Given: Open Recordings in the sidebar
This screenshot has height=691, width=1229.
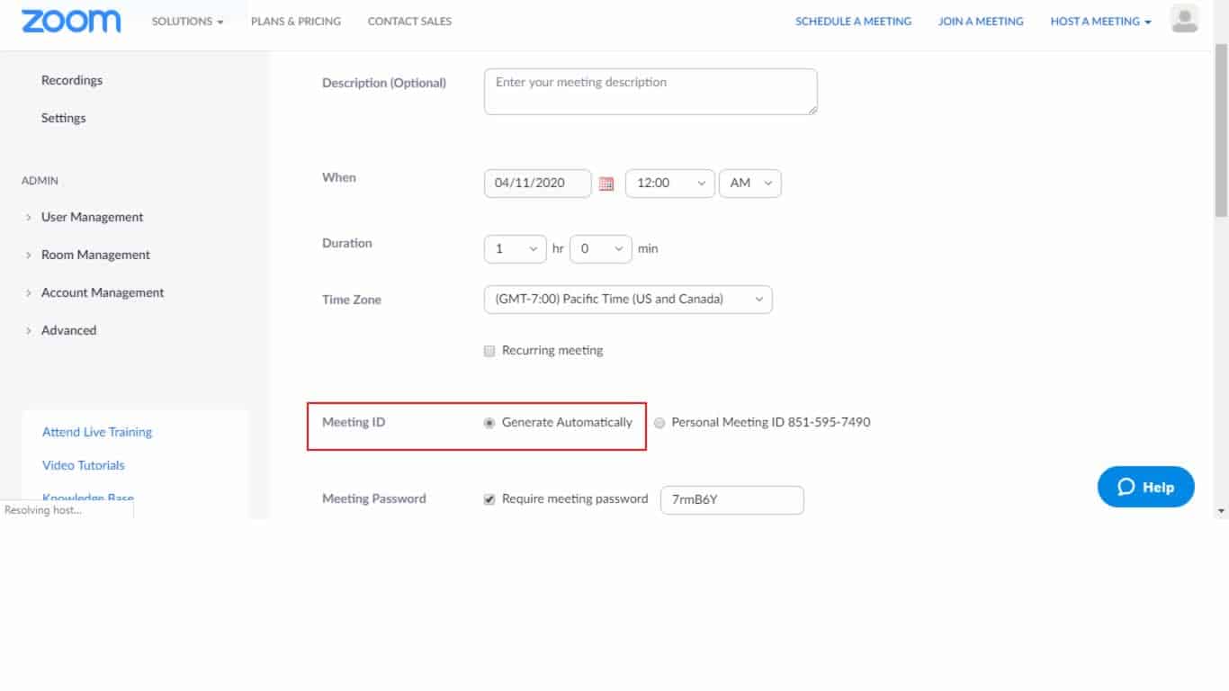Looking at the screenshot, I should (x=72, y=80).
